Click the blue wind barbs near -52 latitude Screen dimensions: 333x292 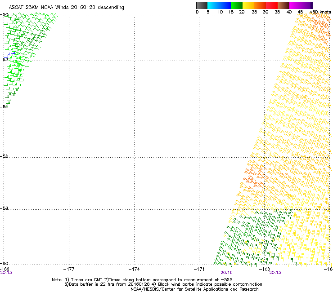[x=9, y=54]
